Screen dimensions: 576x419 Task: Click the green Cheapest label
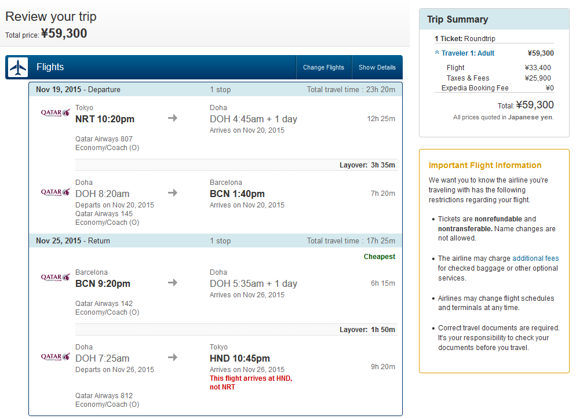(380, 257)
